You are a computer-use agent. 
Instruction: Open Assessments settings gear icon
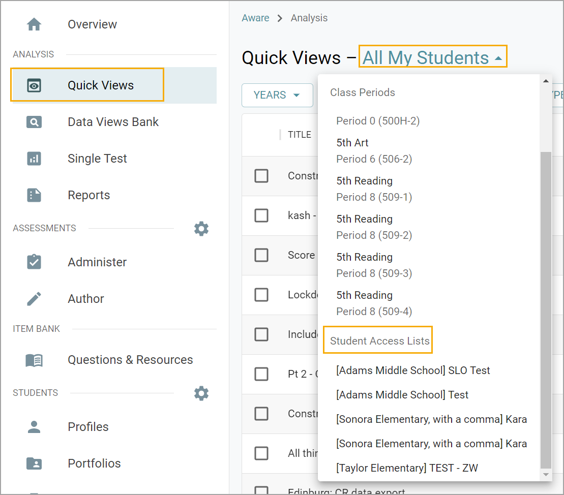coord(201,229)
